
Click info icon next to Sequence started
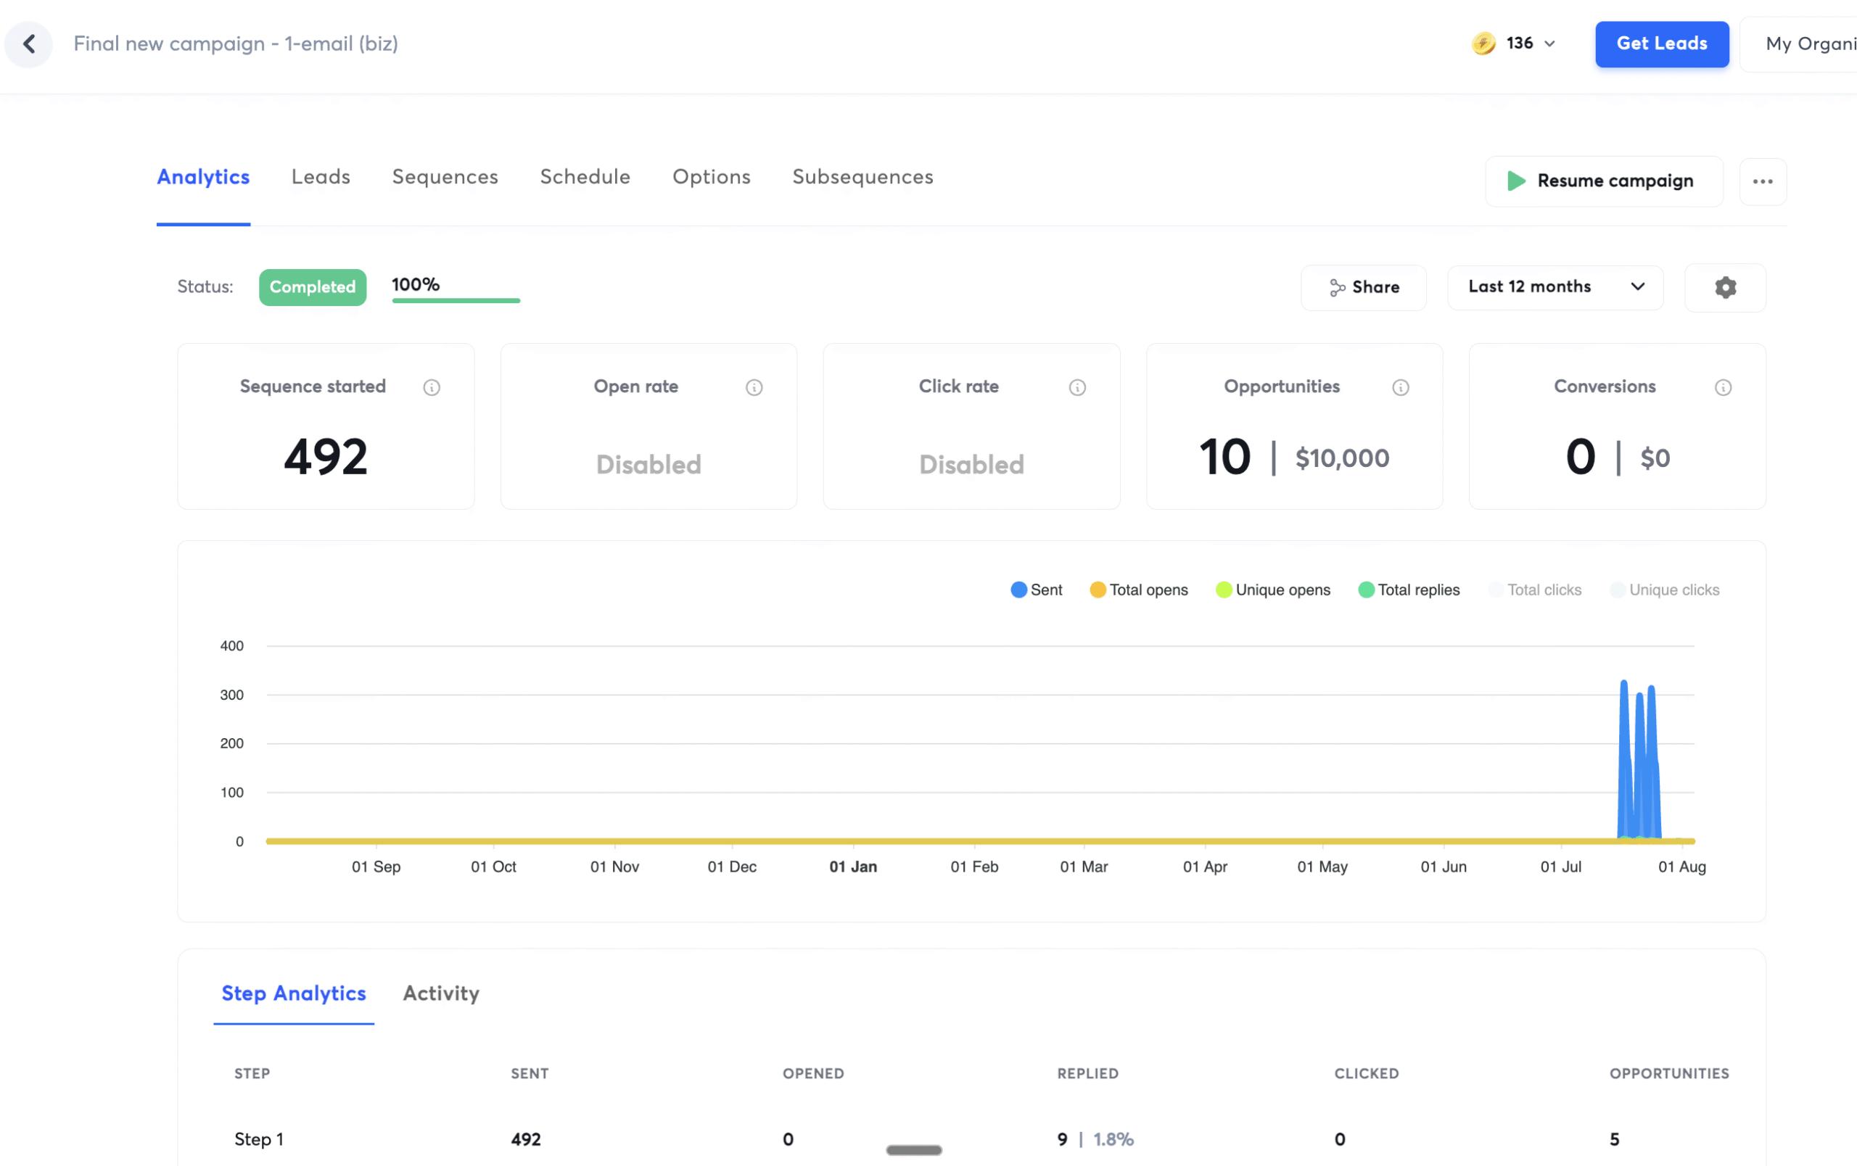tap(432, 388)
